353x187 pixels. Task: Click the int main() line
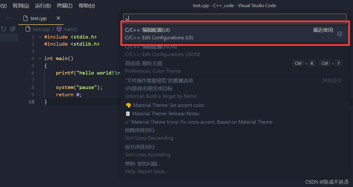click(x=59, y=59)
